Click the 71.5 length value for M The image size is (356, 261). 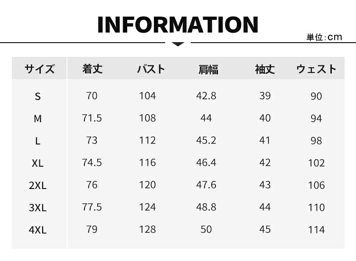pos(92,118)
